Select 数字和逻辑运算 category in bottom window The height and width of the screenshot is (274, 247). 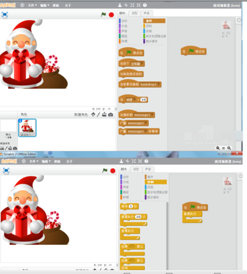[x=156, y=192]
